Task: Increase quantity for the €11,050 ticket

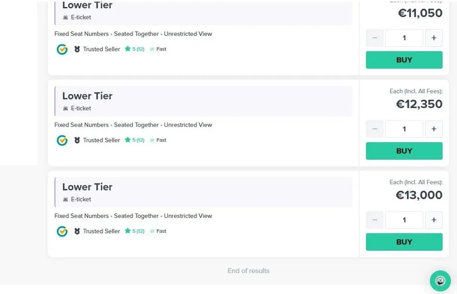Action: 433,38
